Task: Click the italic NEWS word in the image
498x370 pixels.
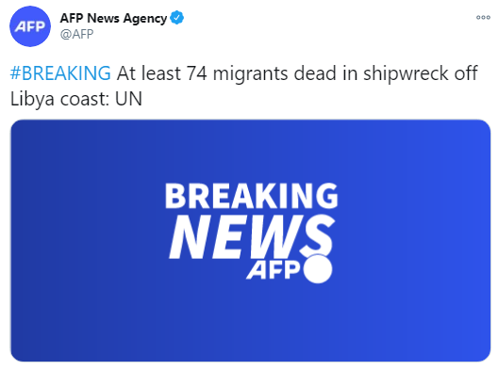Action: pyautogui.click(x=252, y=236)
